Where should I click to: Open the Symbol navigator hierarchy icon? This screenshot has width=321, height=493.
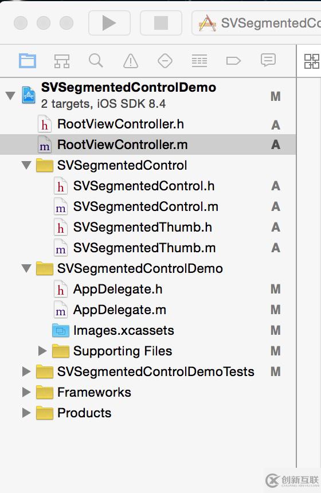click(x=62, y=61)
